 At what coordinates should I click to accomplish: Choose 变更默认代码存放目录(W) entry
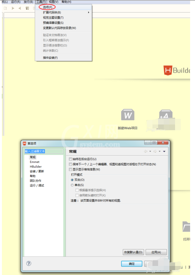pyautogui.click(x=63, y=28)
